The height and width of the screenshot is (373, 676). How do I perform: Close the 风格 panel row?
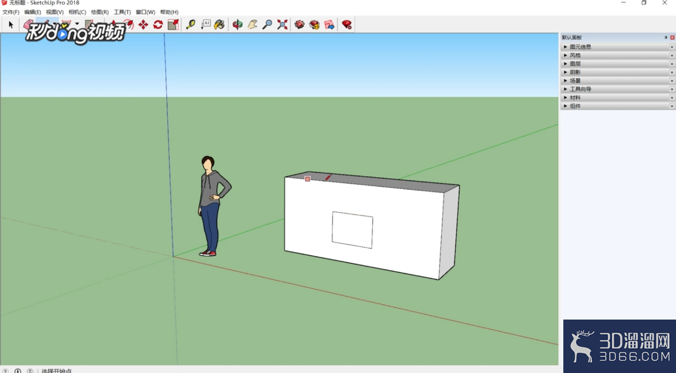click(672, 56)
